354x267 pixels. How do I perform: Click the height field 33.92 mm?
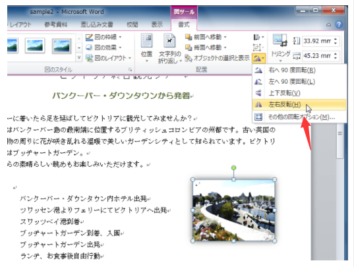[x=318, y=41]
